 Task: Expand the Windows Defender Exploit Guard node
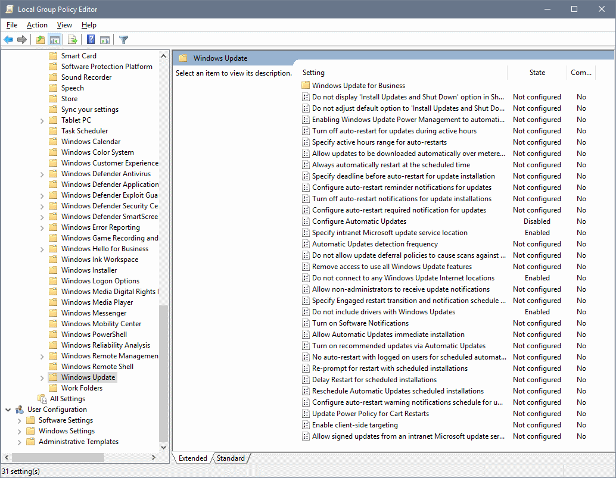point(42,196)
